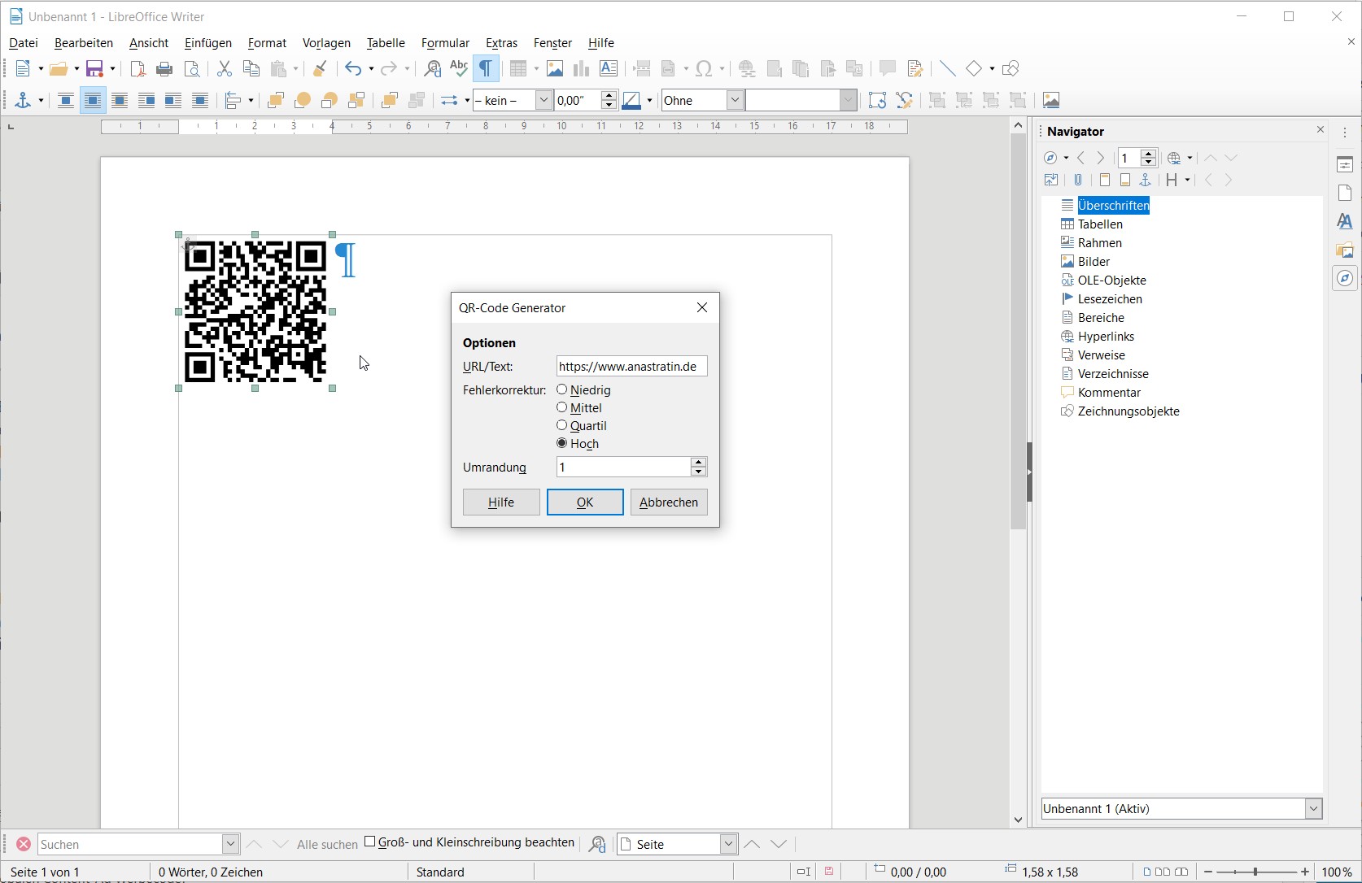The image size is (1362, 883).
Task: Open the anchor options dropdown
Action: (x=39, y=100)
